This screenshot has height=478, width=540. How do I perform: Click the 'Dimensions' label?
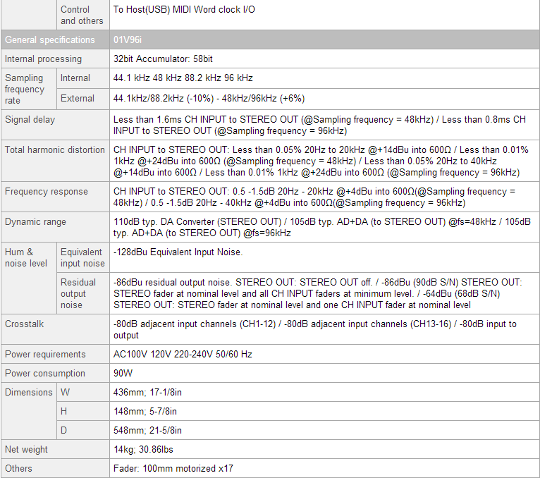[x=29, y=392]
